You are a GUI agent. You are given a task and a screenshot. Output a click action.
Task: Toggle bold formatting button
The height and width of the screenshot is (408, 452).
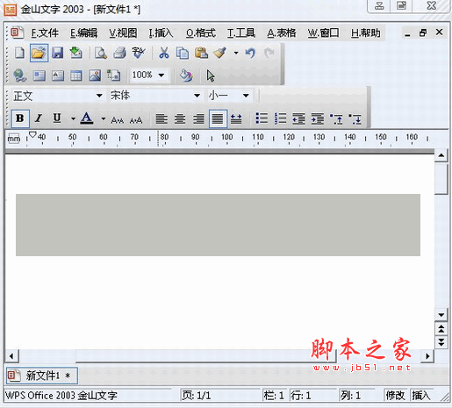[x=20, y=118]
